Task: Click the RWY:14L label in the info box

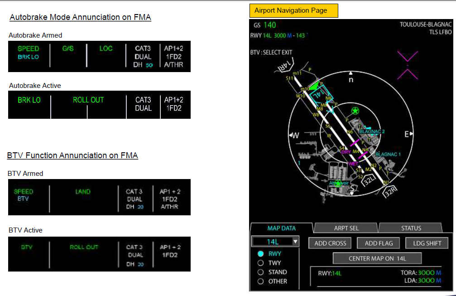Action: (330, 273)
